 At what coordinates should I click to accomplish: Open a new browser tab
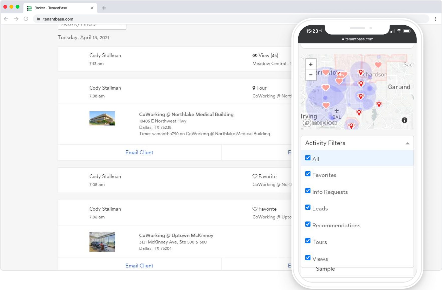coord(104,8)
